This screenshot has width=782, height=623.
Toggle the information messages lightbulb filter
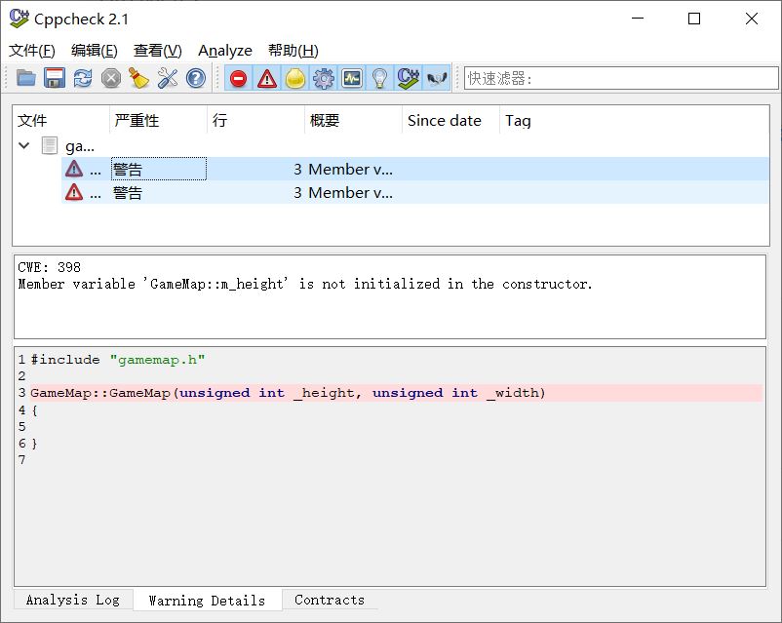tap(380, 78)
